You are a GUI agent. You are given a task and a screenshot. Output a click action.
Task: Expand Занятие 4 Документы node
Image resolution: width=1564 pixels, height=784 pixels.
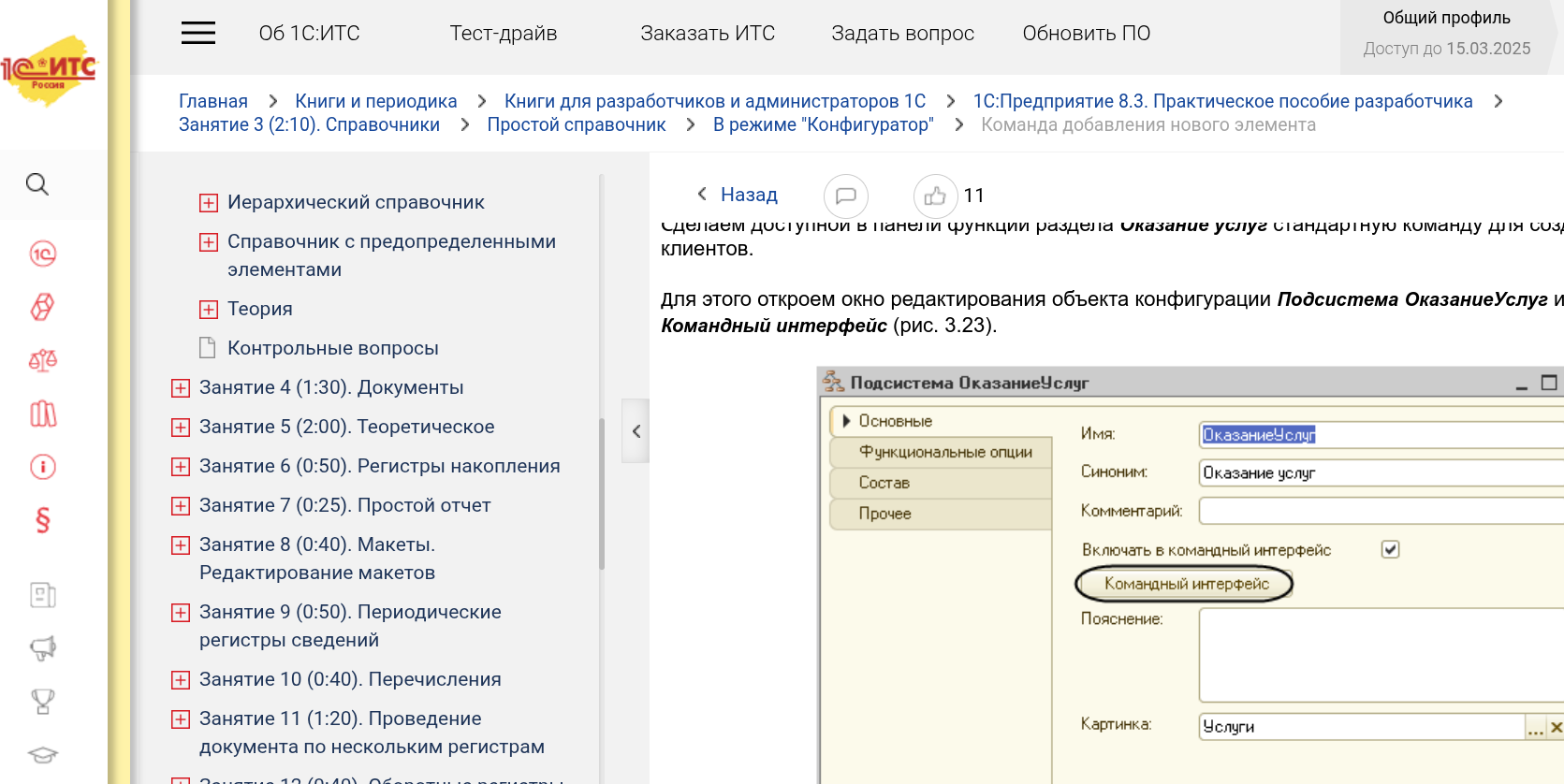tap(181, 388)
